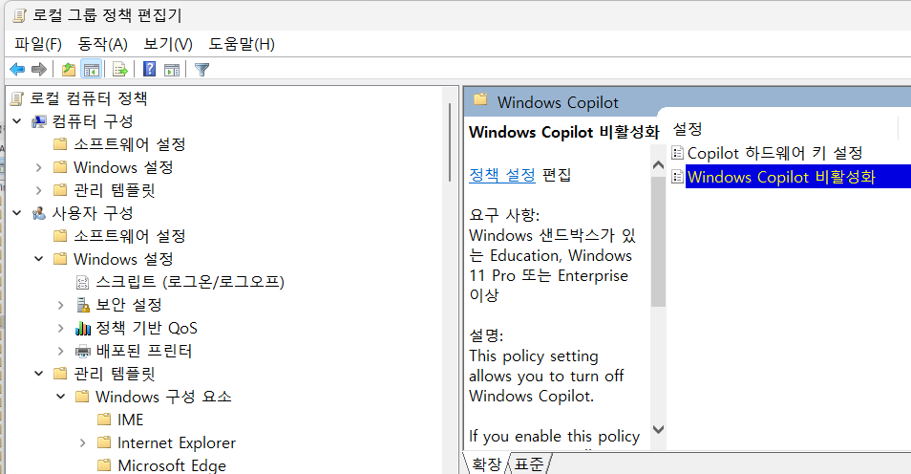Click the Forward arrow toolbar icon
This screenshot has width=911, height=474.
39,70
